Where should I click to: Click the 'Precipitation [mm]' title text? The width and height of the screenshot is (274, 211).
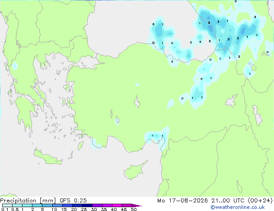(28, 201)
